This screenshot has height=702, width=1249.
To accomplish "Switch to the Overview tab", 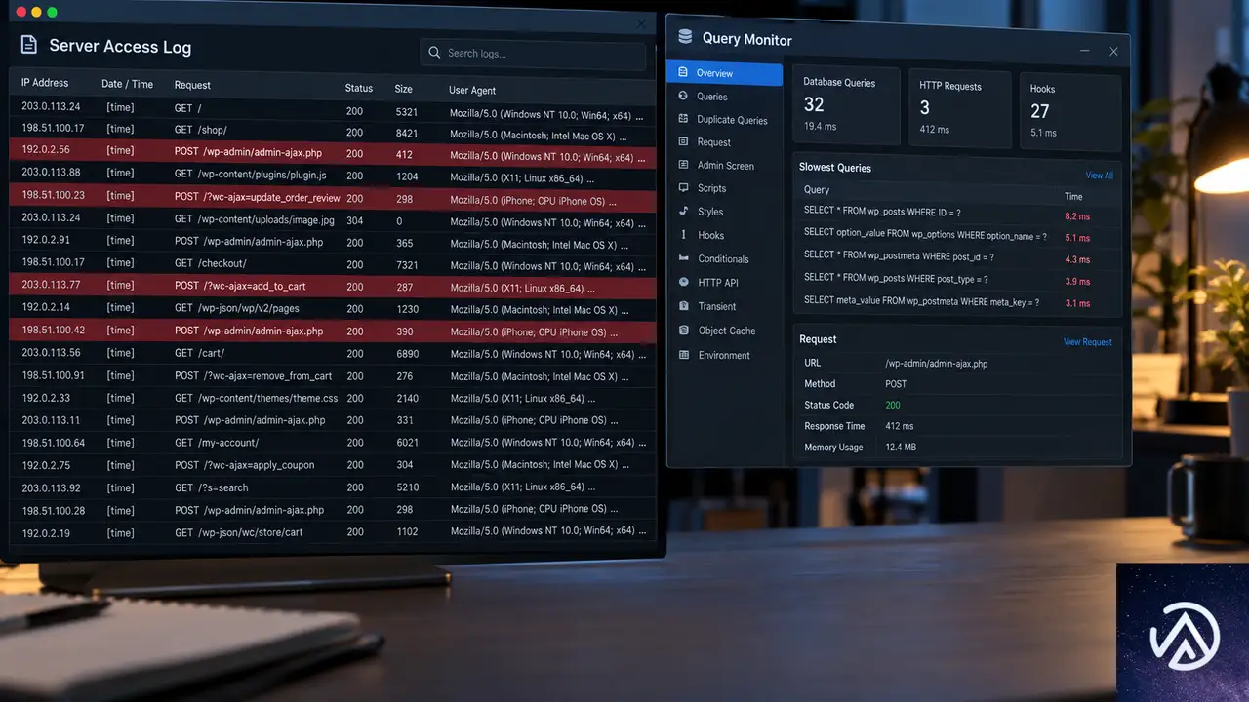I will pos(724,73).
